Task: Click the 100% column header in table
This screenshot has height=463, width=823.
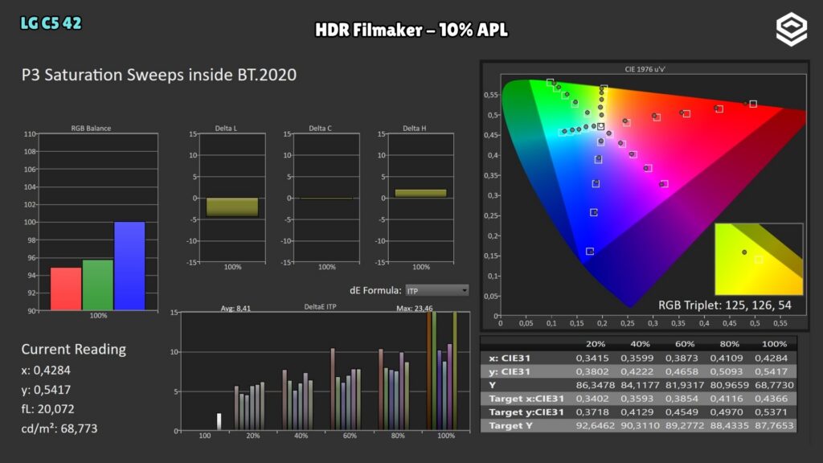Action: coord(774,344)
